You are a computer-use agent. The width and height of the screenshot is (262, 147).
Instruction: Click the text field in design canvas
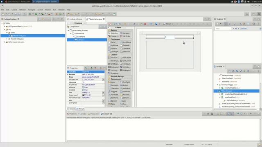click(x=170, y=37)
